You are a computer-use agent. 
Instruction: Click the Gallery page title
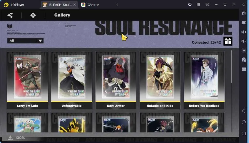(62, 15)
